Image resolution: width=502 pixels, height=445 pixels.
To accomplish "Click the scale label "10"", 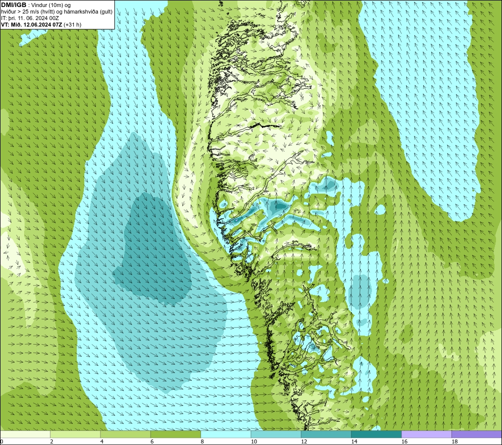I will [x=254, y=442].
